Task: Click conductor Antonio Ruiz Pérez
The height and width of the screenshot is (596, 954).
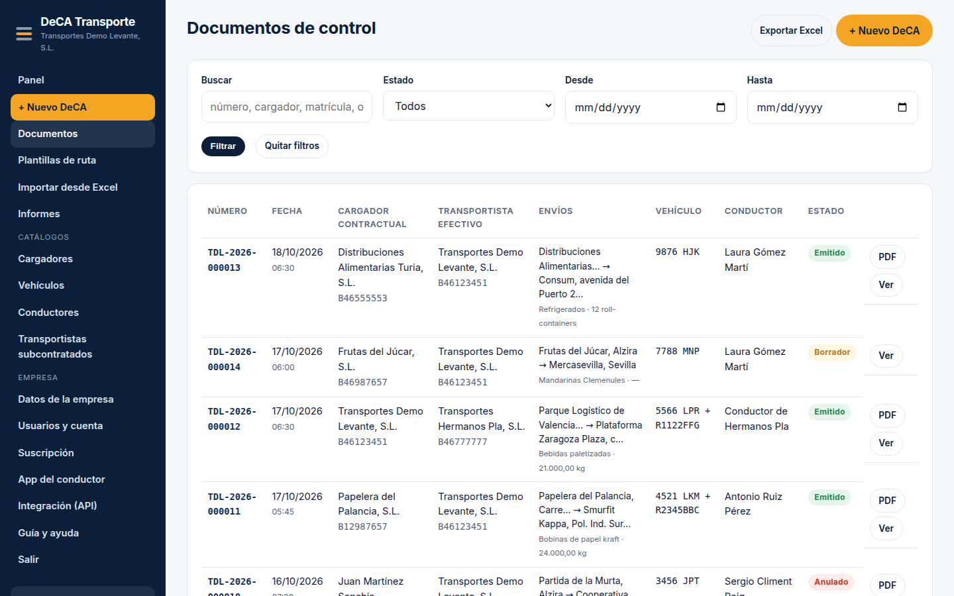Action: point(753,504)
